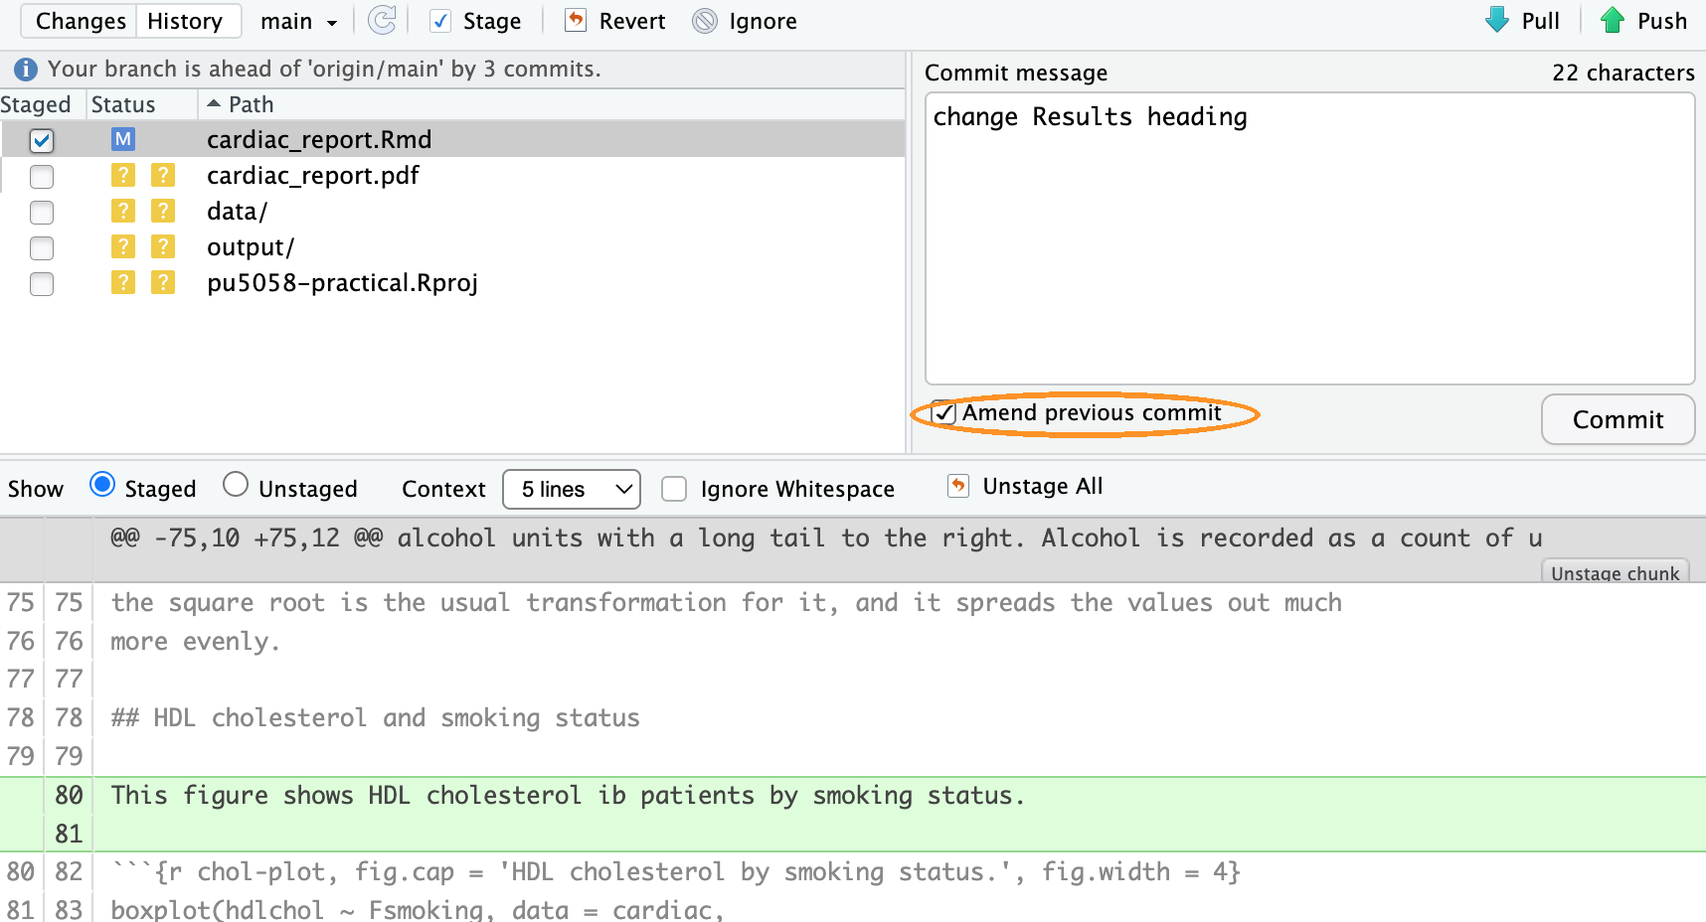Stage pu5058-practical.Rproj checkbox
The width and height of the screenshot is (1706, 922).
tap(42, 283)
